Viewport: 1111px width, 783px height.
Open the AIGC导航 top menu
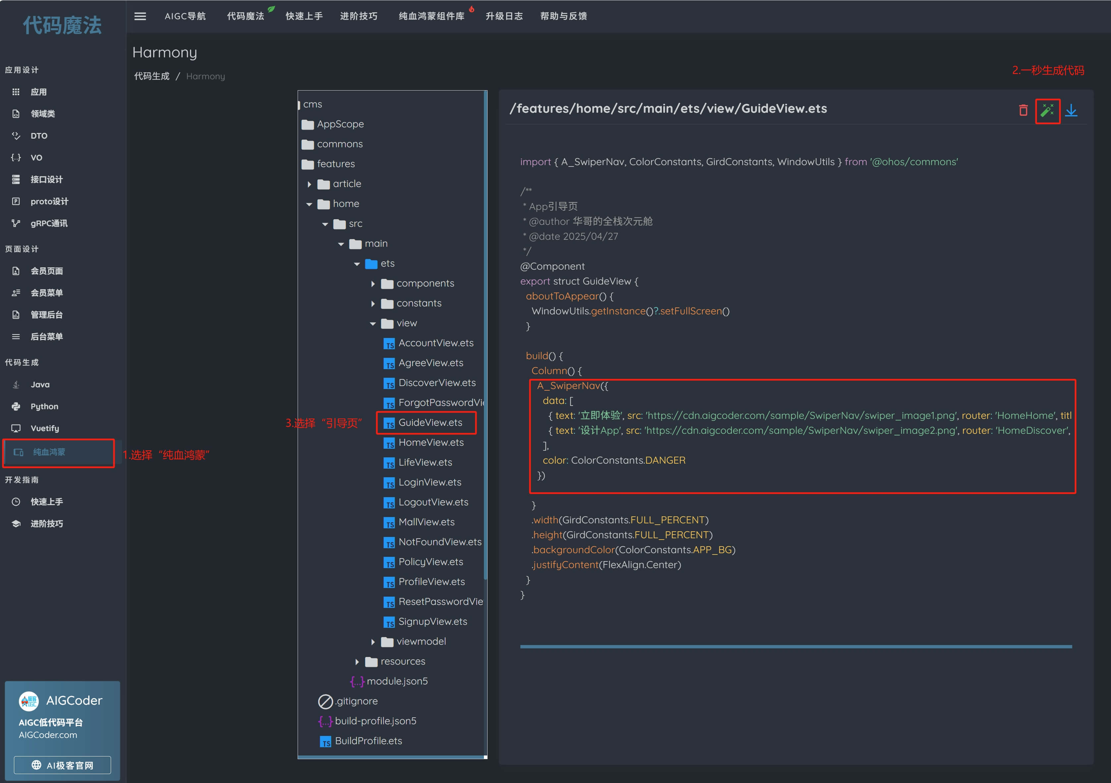click(185, 16)
